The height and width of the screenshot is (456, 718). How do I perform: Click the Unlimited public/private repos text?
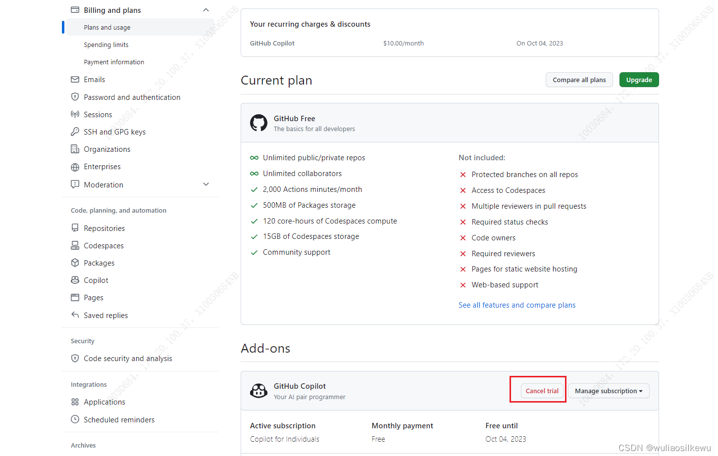click(x=314, y=157)
